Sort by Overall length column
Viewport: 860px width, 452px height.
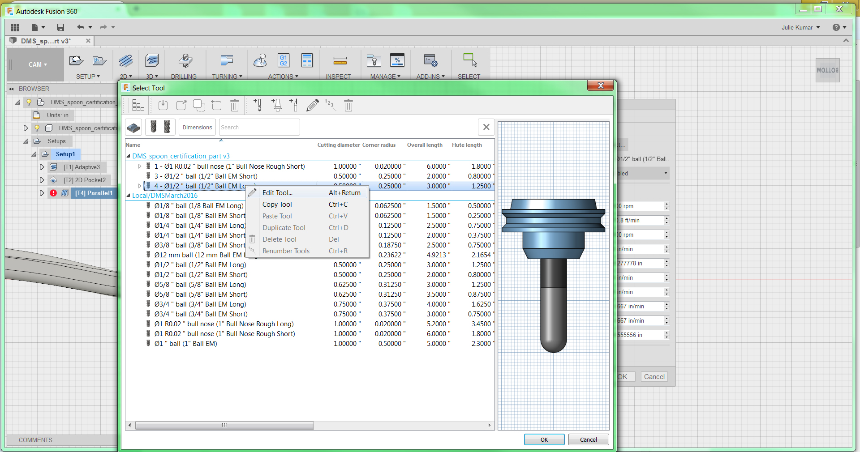tap(425, 145)
